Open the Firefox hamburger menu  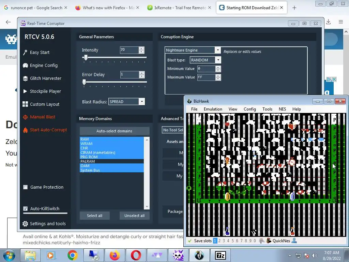[341, 22]
